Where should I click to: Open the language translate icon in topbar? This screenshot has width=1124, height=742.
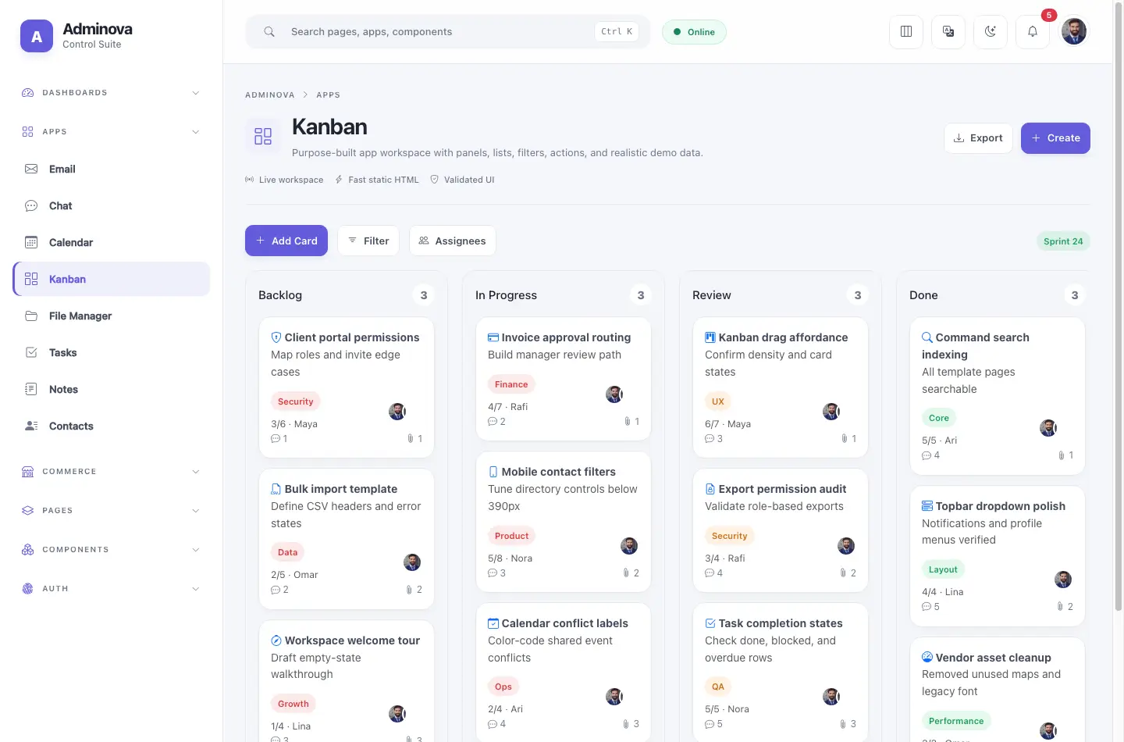(x=948, y=32)
